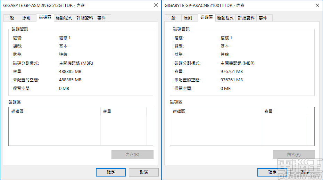Click capacity value 976761 MB beside 容量

pyautogui.click(x=232, y=72)
